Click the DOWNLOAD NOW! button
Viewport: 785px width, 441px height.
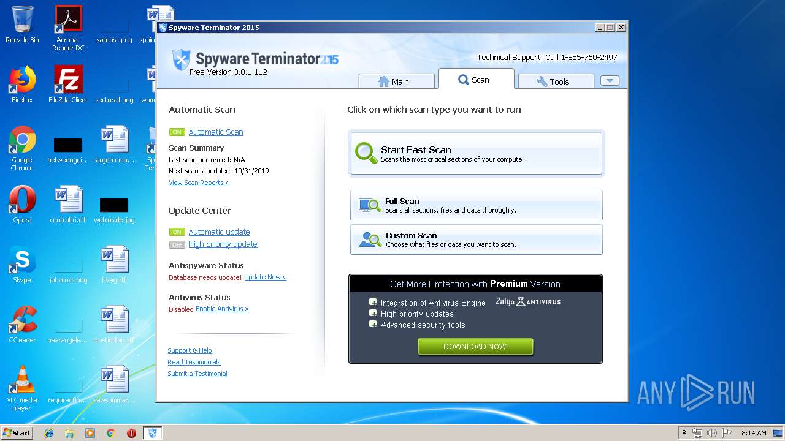click(x=475, y=347)
